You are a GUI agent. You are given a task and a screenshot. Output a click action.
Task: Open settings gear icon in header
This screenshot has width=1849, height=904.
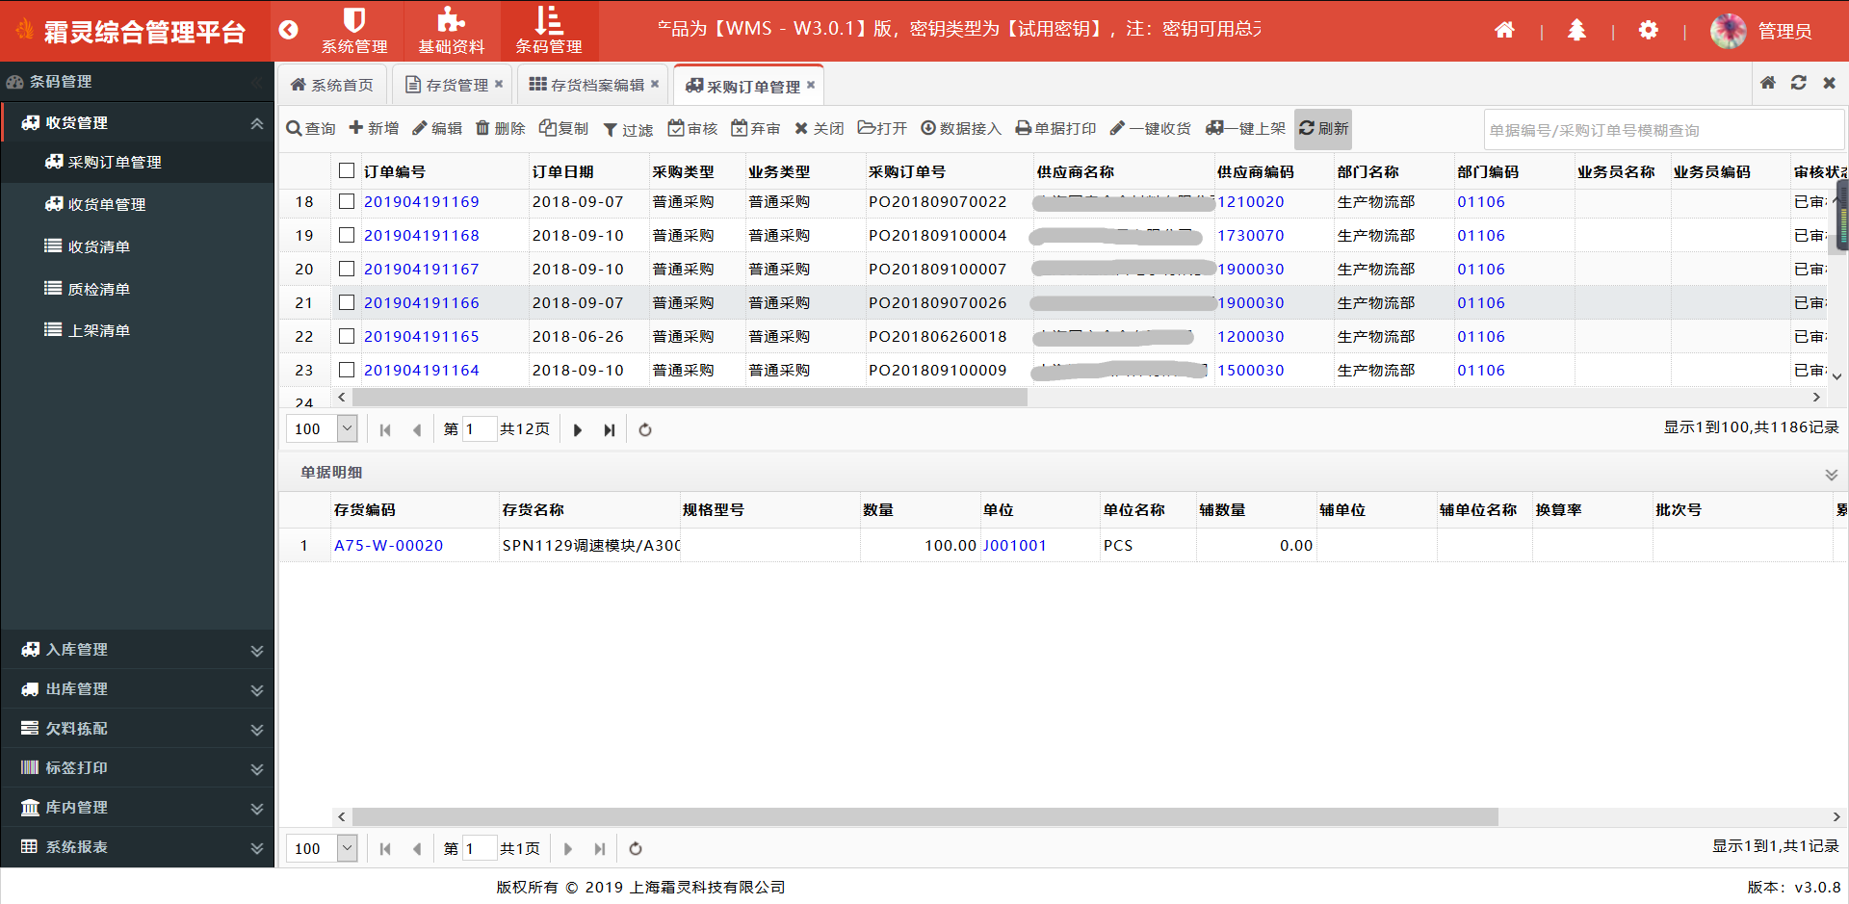[x=1648, y=31]
